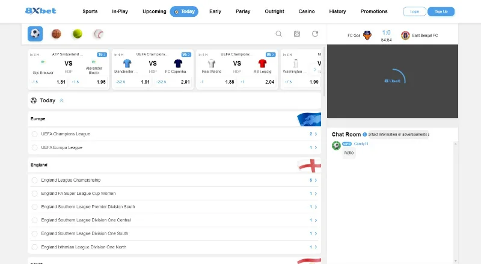Screen dimensions: 481x264
Task: Open the History link
Action: [x=337, y=11]
